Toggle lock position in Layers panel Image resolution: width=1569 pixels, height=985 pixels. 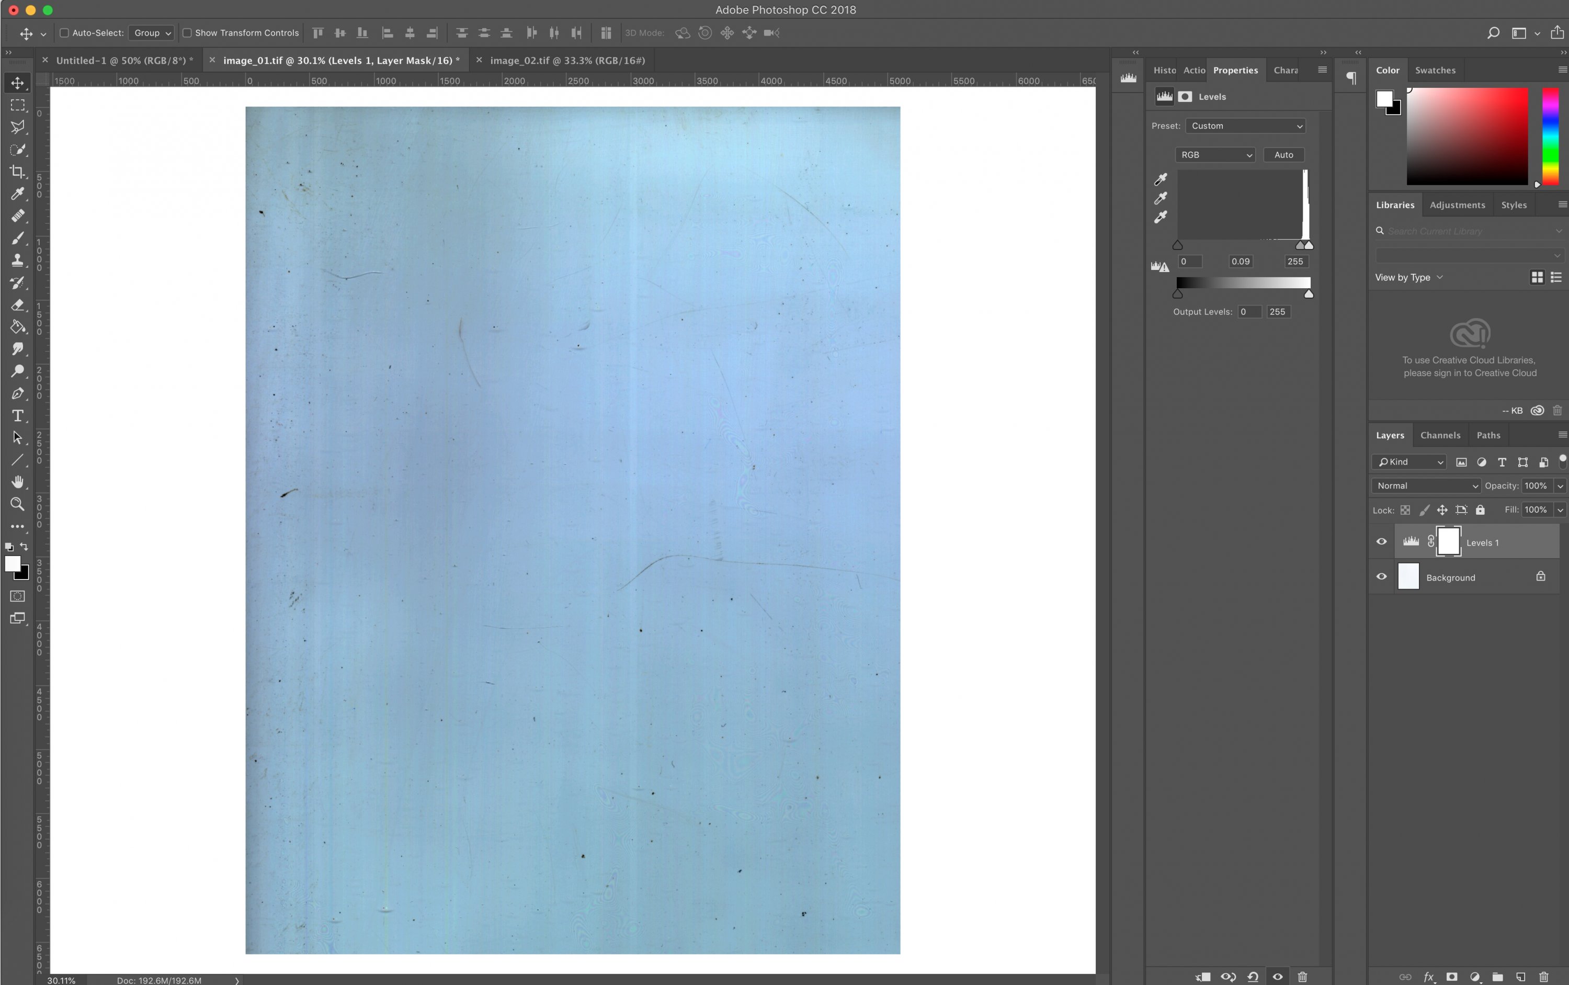pos(1442,510)
